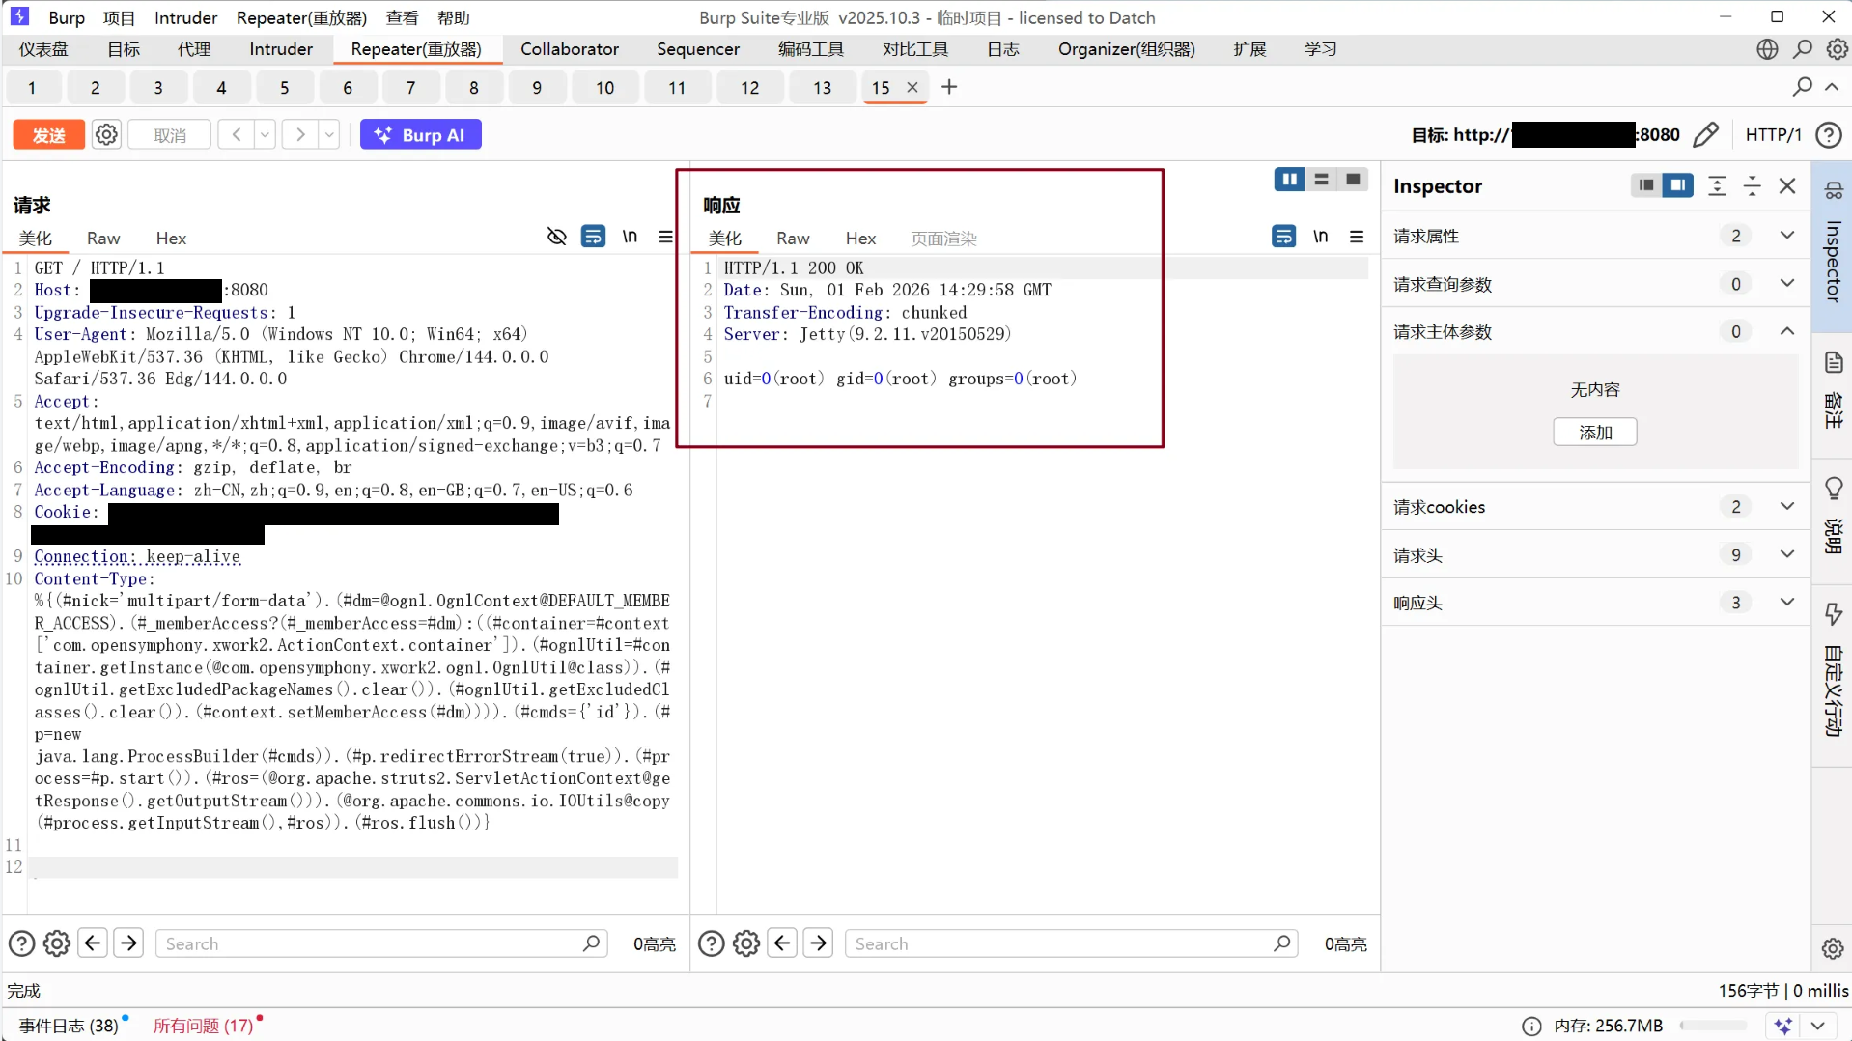Launch Burp AI assistant
The height and width of the screenshot is (1041, 1852).
pos(421,135)
